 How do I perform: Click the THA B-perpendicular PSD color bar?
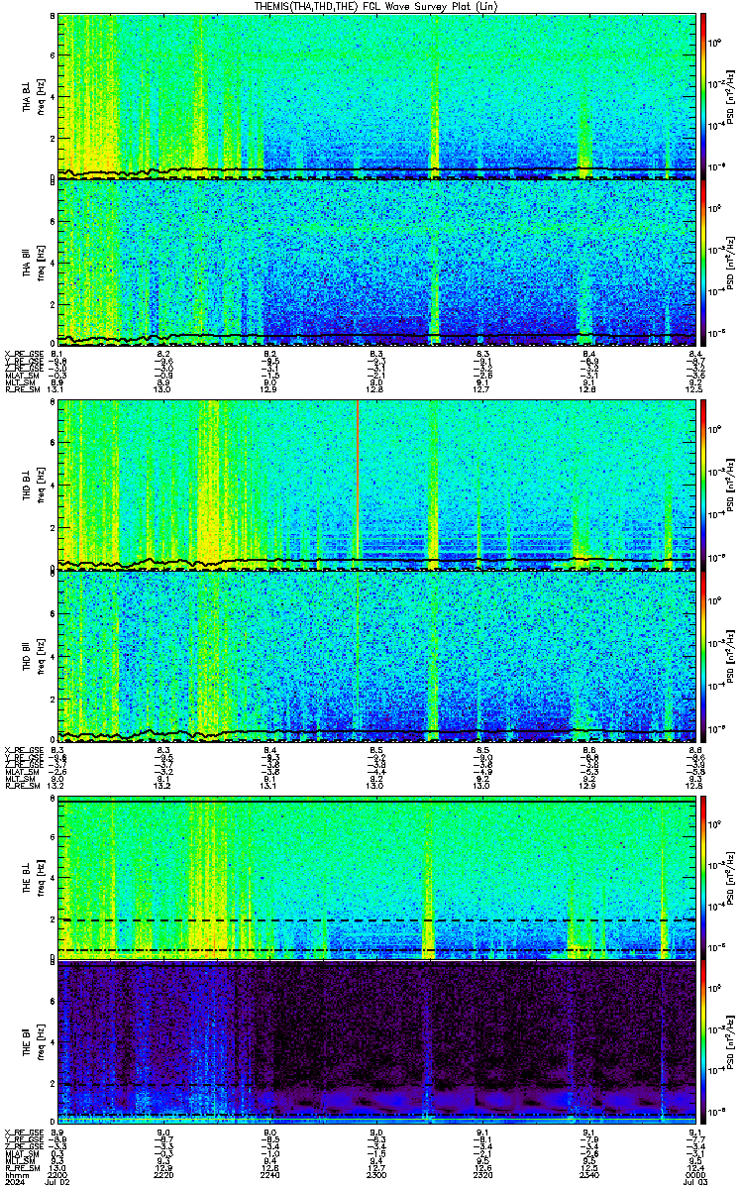click(703, 96)
